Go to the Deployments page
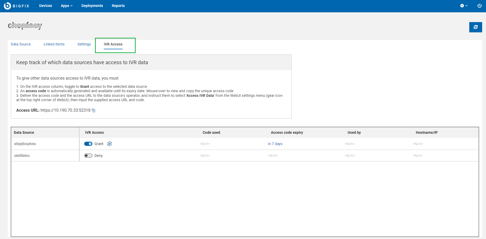 coord(92,6)
